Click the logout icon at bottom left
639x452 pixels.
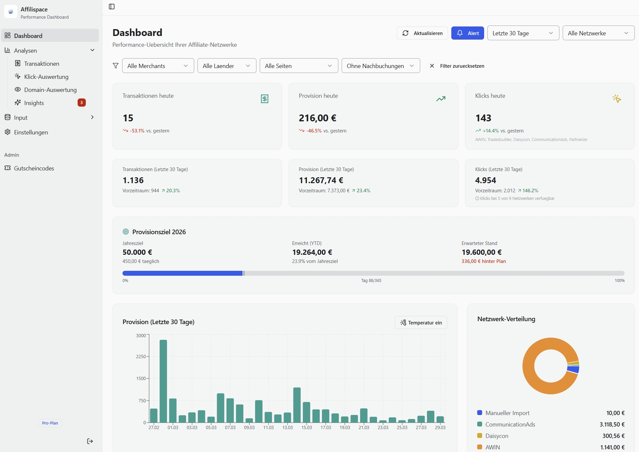pos(90,441)
